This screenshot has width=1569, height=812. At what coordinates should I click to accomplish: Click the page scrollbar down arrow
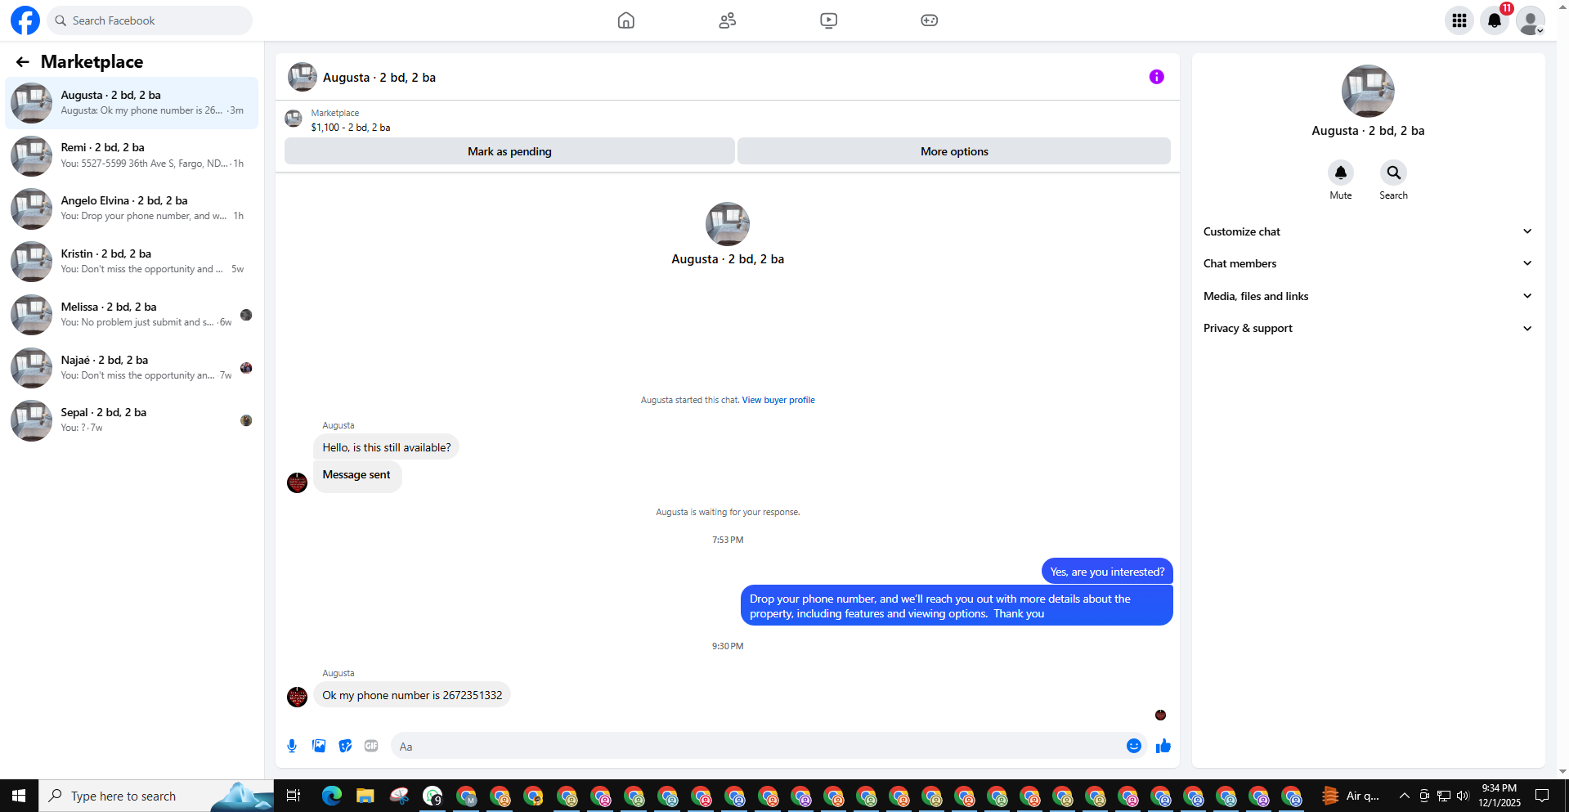pos(1562,771)
